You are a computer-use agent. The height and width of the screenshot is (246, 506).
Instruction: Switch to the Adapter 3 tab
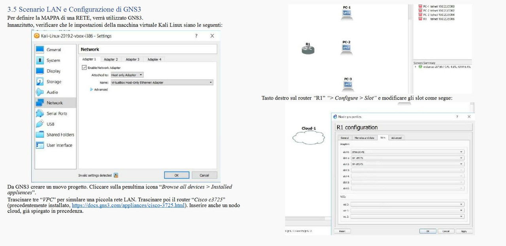tap(132, 59)
